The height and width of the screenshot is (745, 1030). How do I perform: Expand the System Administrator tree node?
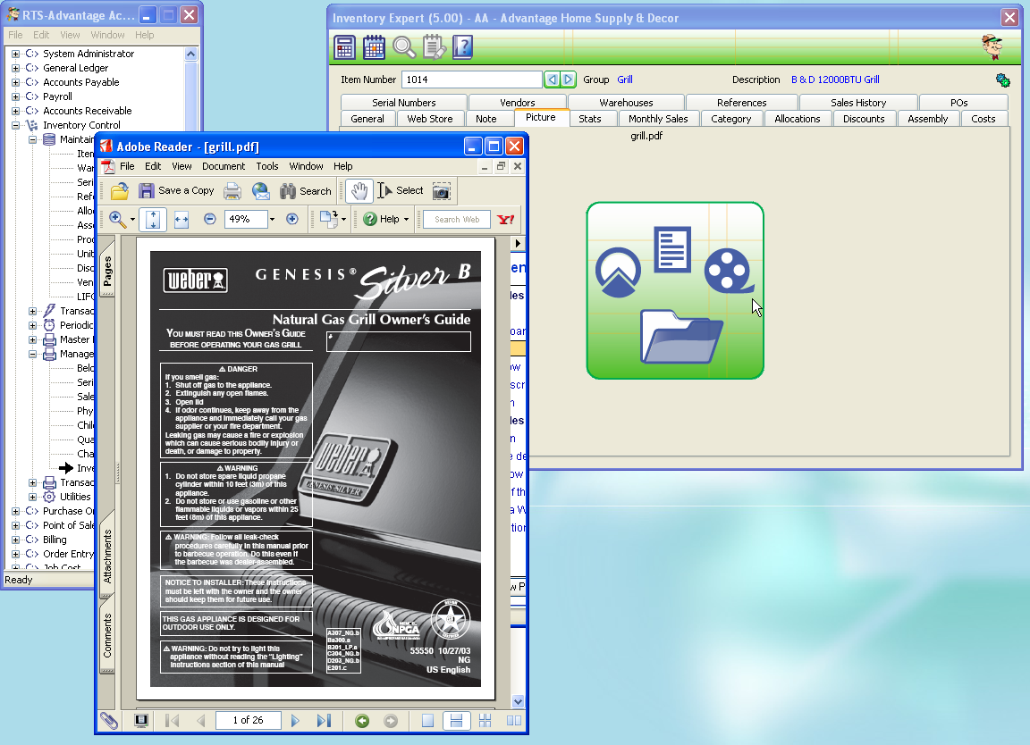15,54
